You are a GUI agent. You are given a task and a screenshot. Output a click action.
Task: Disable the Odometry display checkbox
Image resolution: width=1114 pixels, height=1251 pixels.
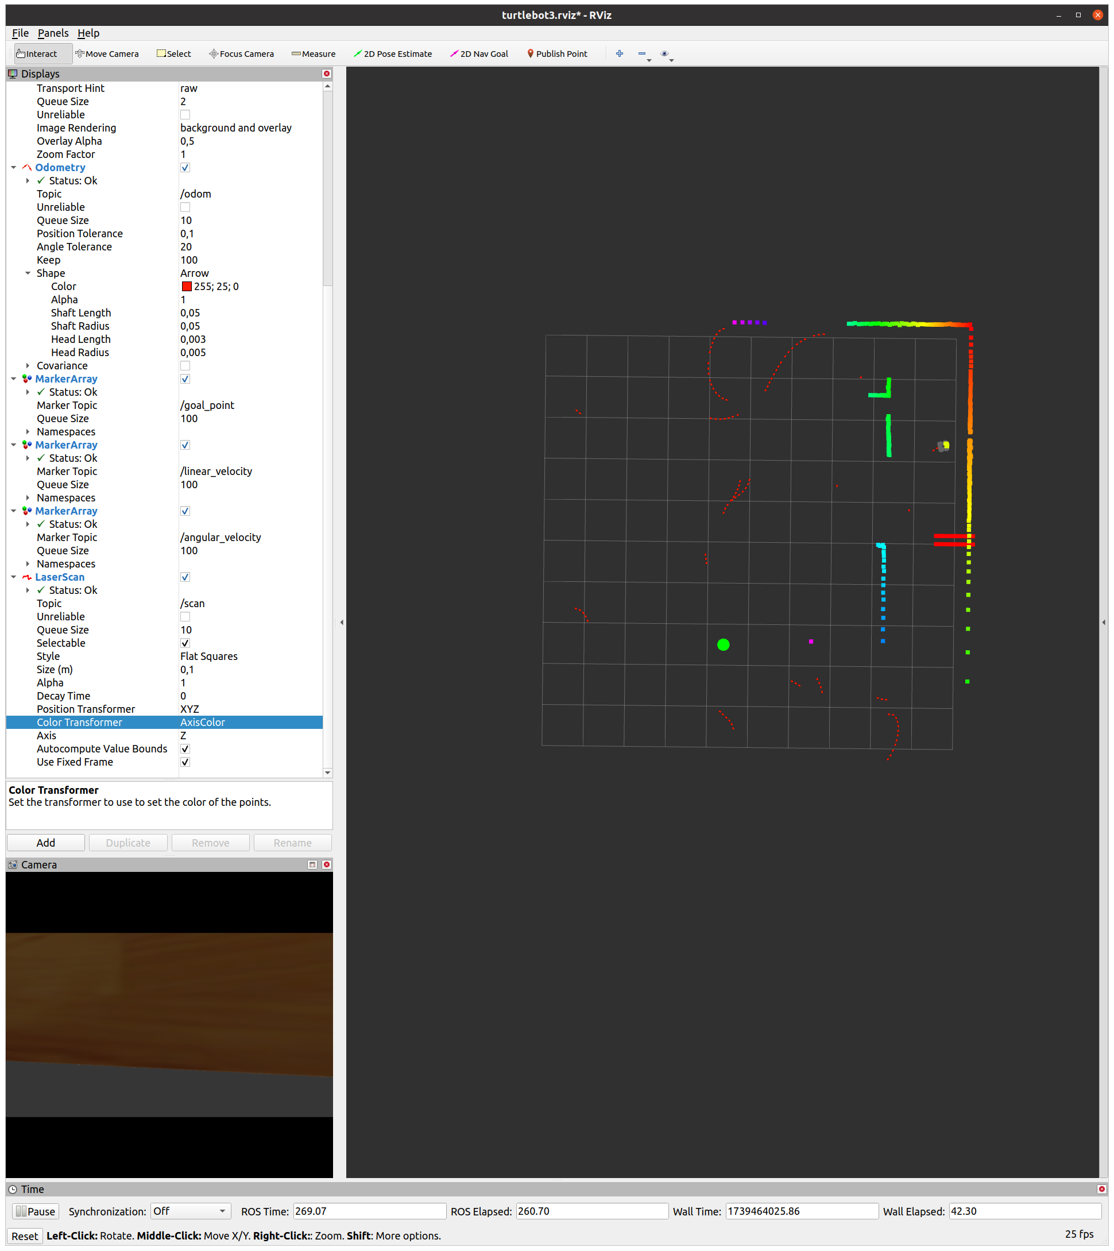point(185,168)
